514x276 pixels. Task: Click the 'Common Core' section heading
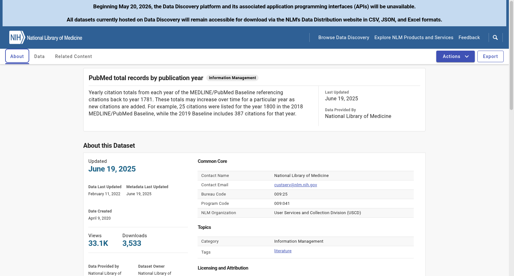(x=212, y=161)
